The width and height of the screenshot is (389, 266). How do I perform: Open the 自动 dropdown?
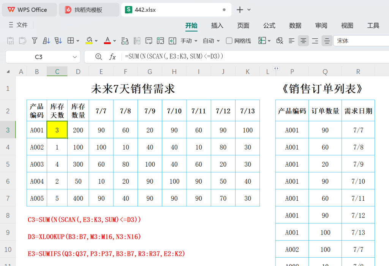[x=211, y=41]
